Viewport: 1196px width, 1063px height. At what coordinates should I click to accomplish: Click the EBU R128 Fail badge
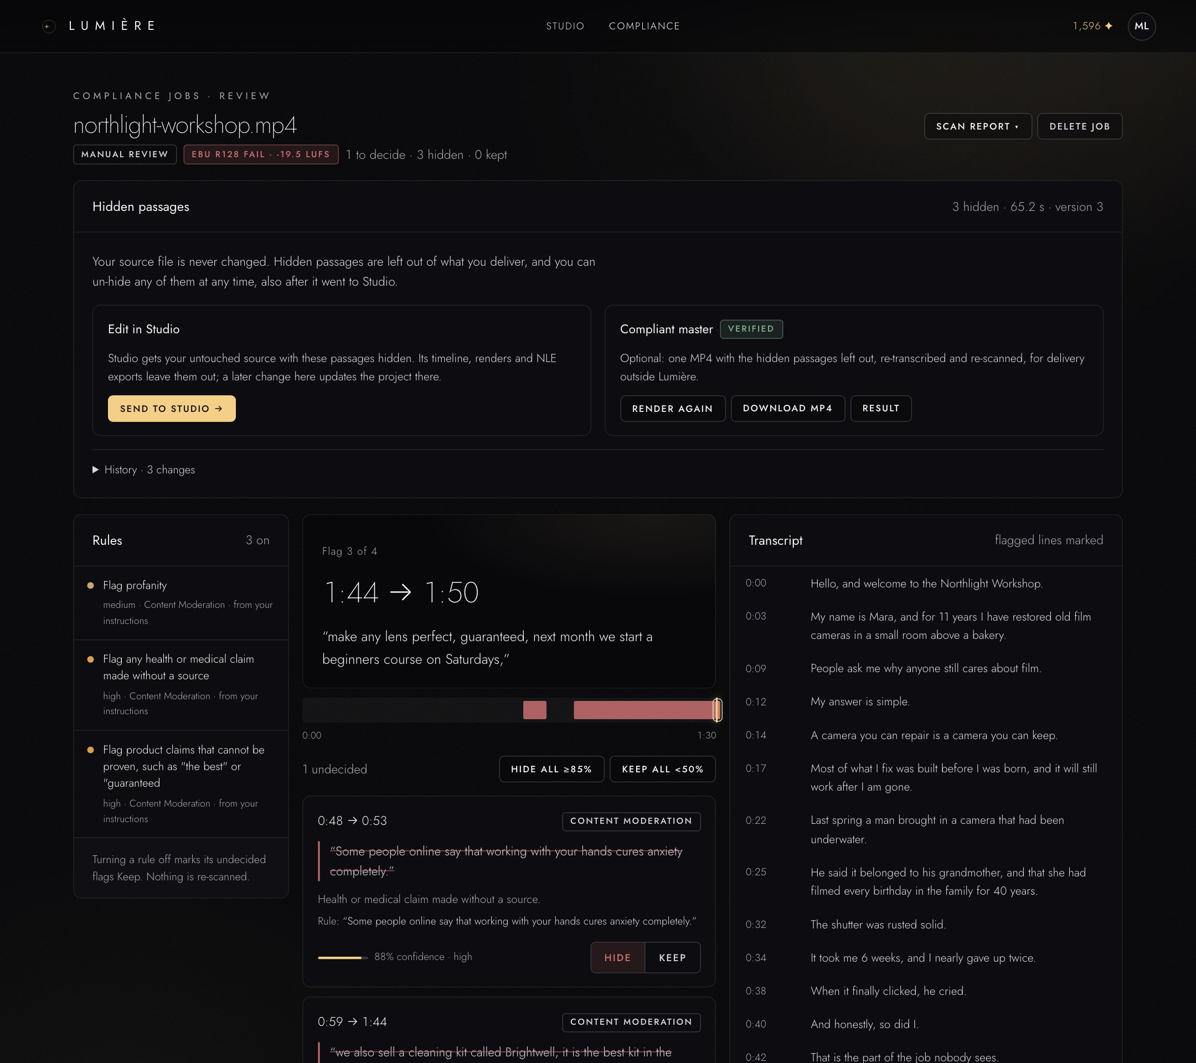point(261,154)
